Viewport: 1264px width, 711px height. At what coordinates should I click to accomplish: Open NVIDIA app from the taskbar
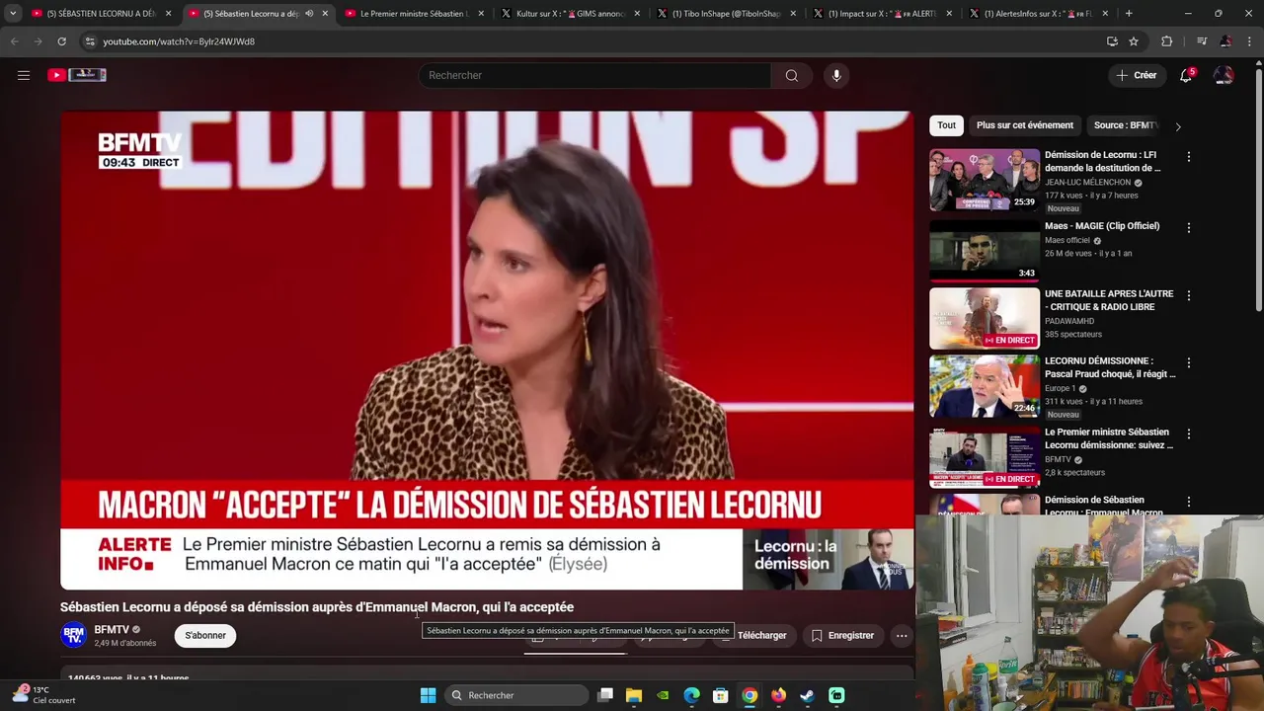pos(663,695)
